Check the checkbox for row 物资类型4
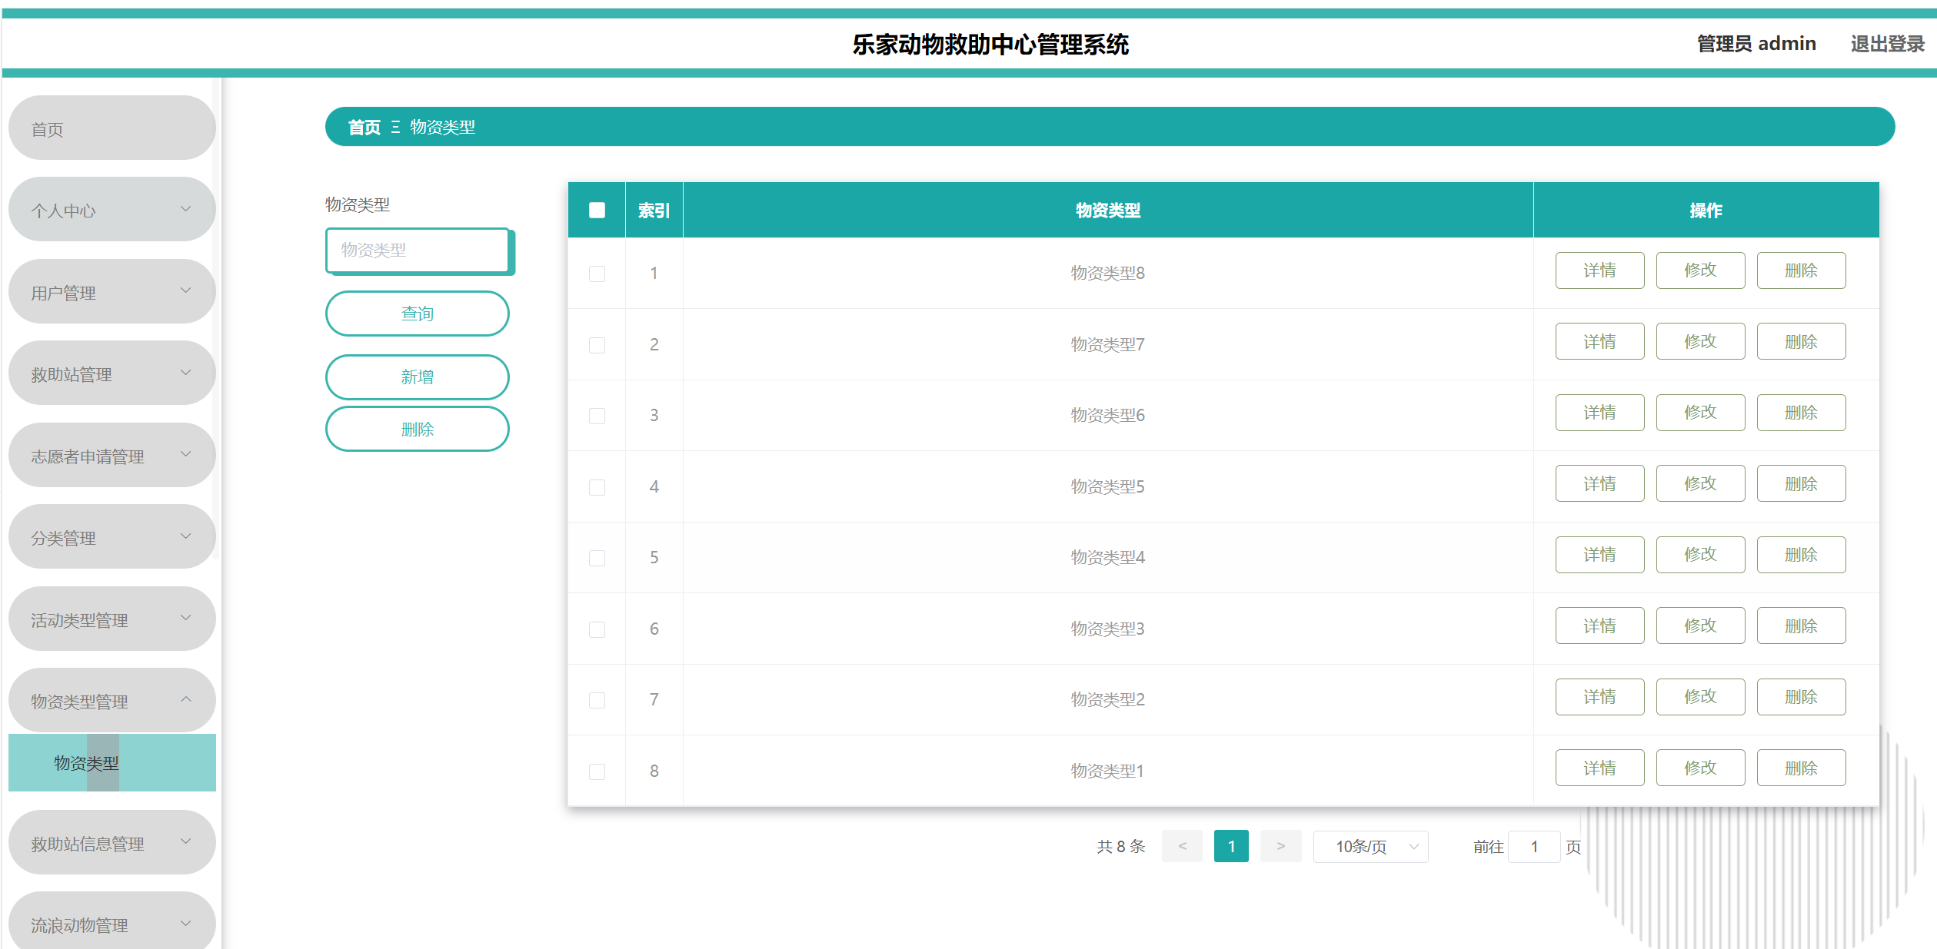The height and width of the screenshot is (949, 1937). (597, 558)
